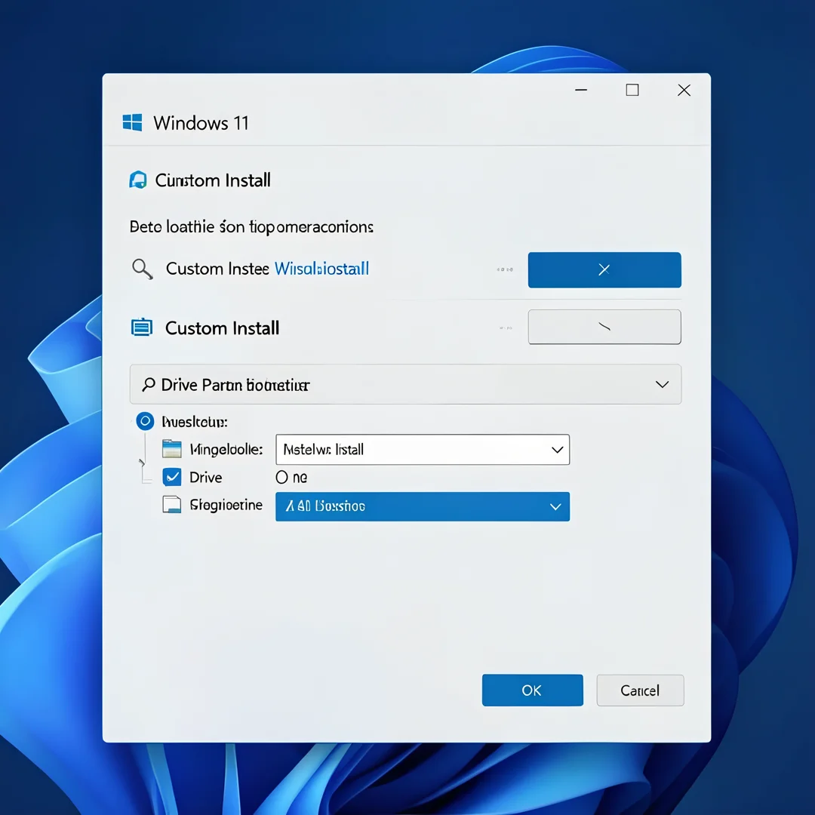This screenshot has height=815, width=815.
Task: Click the 'Cunstom Install' heading text
Action: point(213,180)
